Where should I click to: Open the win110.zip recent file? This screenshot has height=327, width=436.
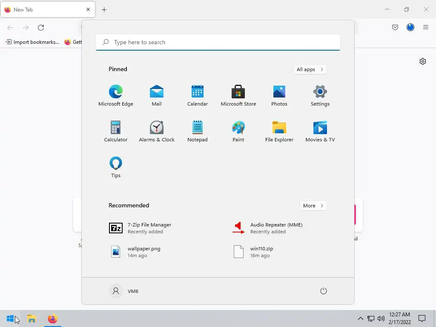[x=253, y=252]
